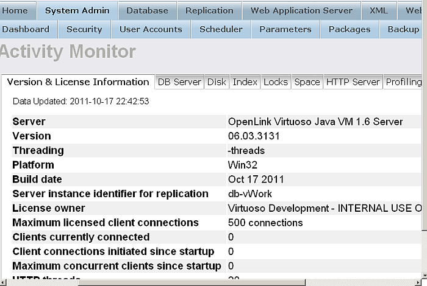Open the Replication tab

209,10
